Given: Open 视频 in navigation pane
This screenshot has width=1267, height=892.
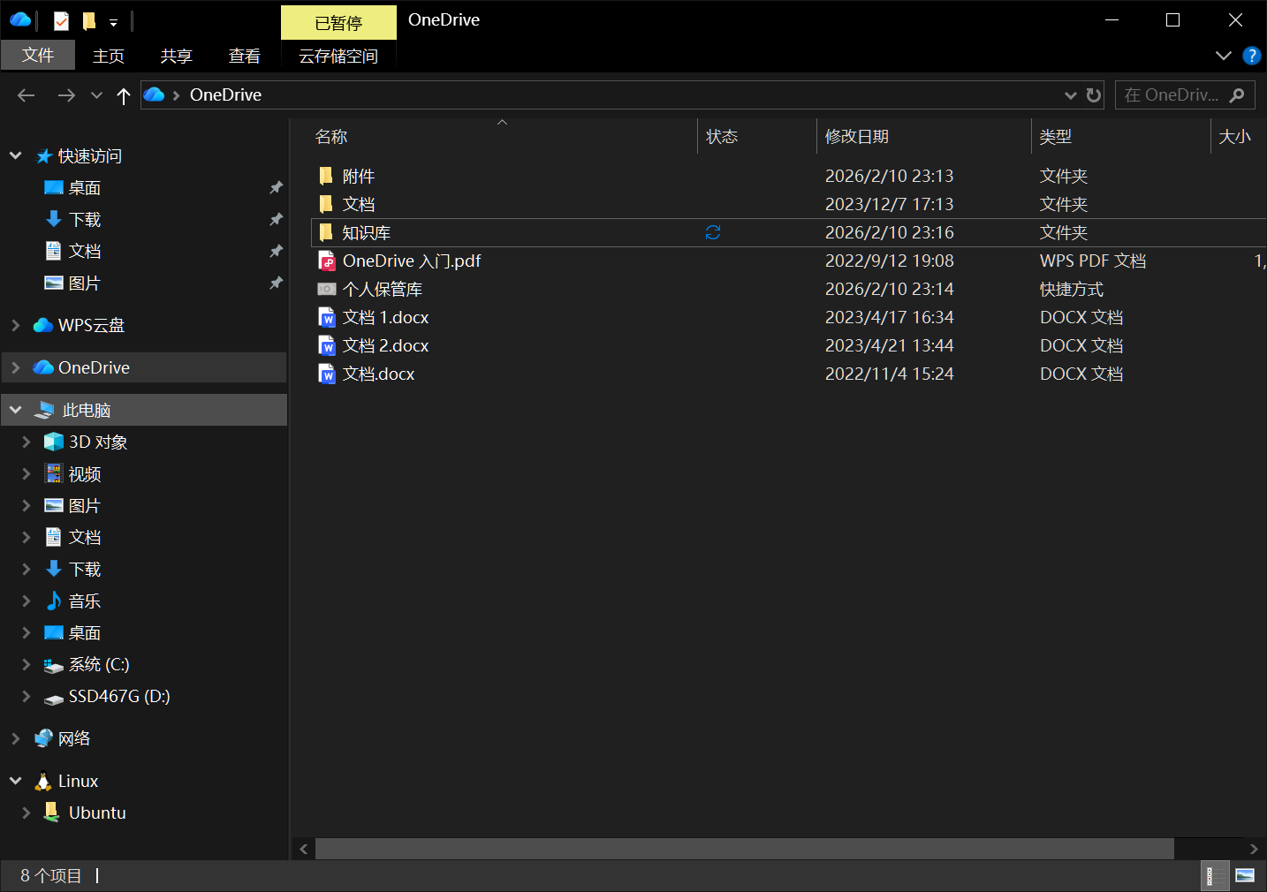Looking at the screenshot, I should 85,473.
